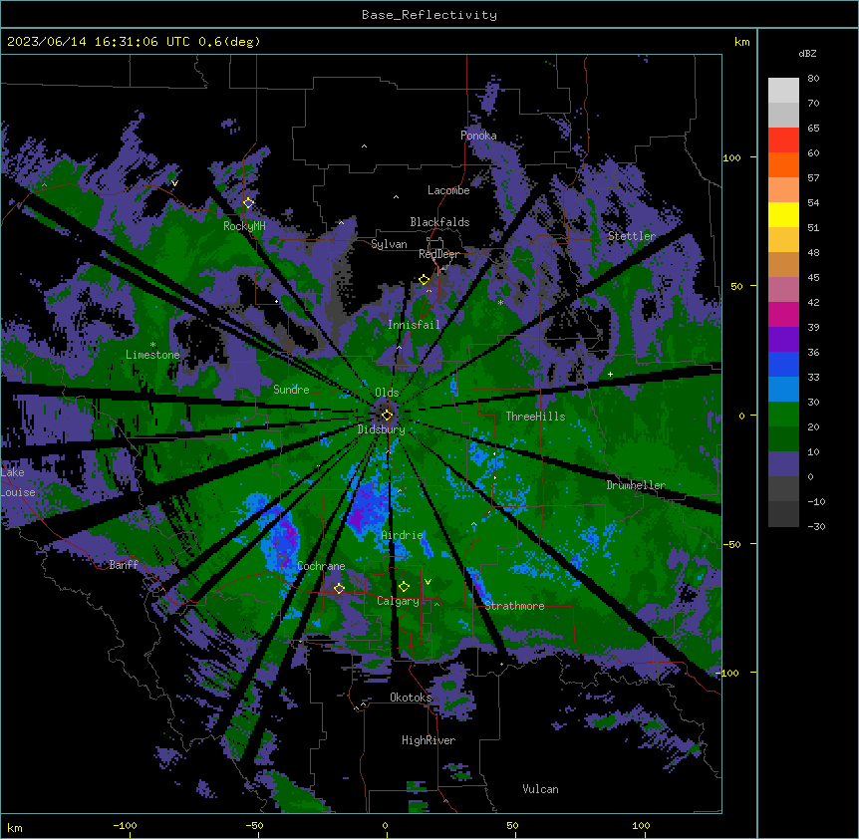This screenshot has height=839, width=859.
Task: Select the lightest gray 80–70 dBZ legend swatch
Action: pyautogui.click(x=783, y=91)
